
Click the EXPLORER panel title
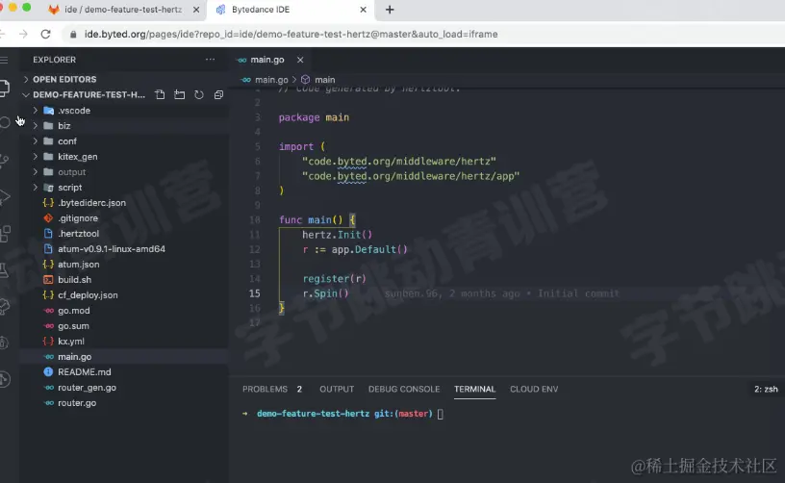[55, 60]
